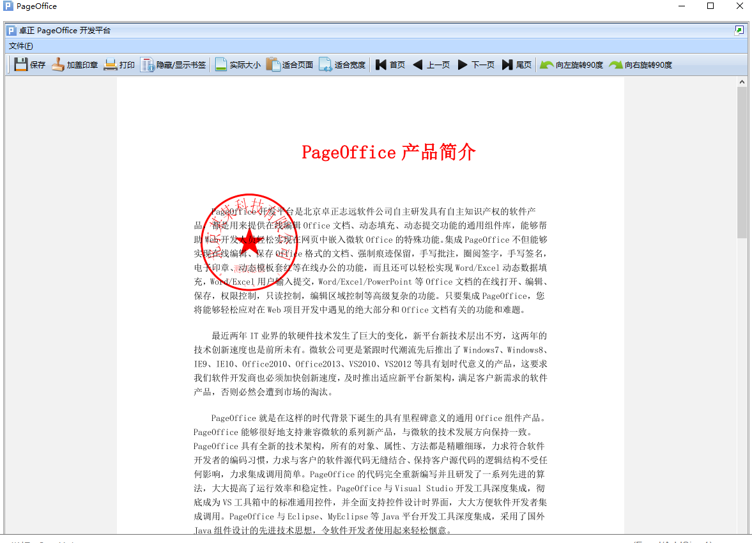Image resolution: width=752 pixels, height=543 pixels.
Task: Maximize the PageOffice window
Action: point(710,6)
